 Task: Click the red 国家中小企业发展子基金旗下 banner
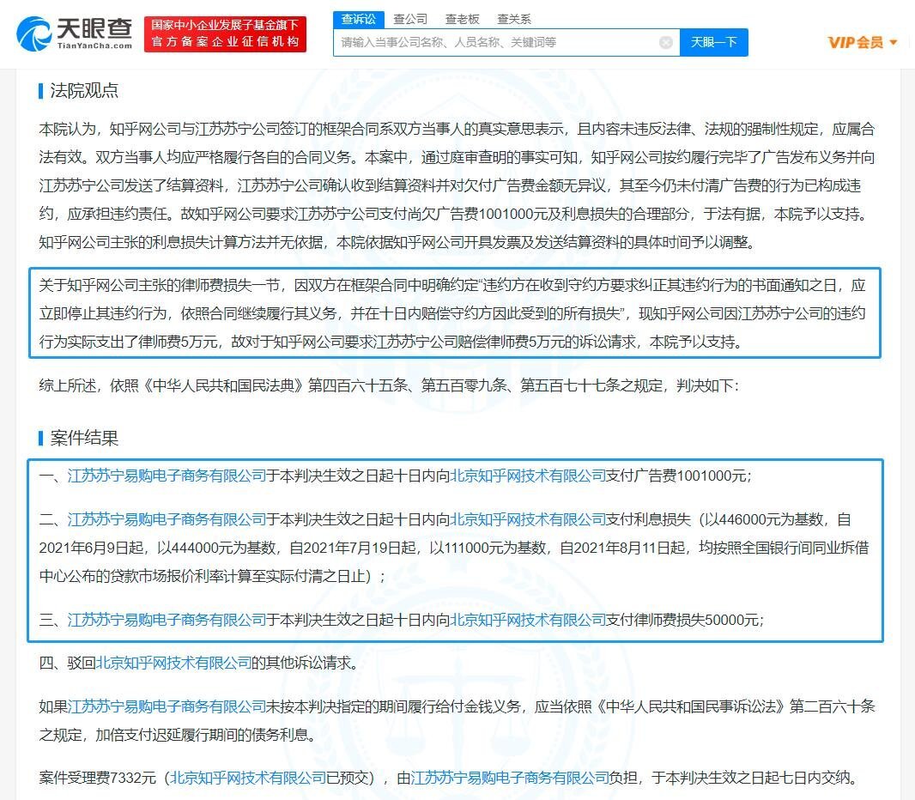tap(225, 33)
